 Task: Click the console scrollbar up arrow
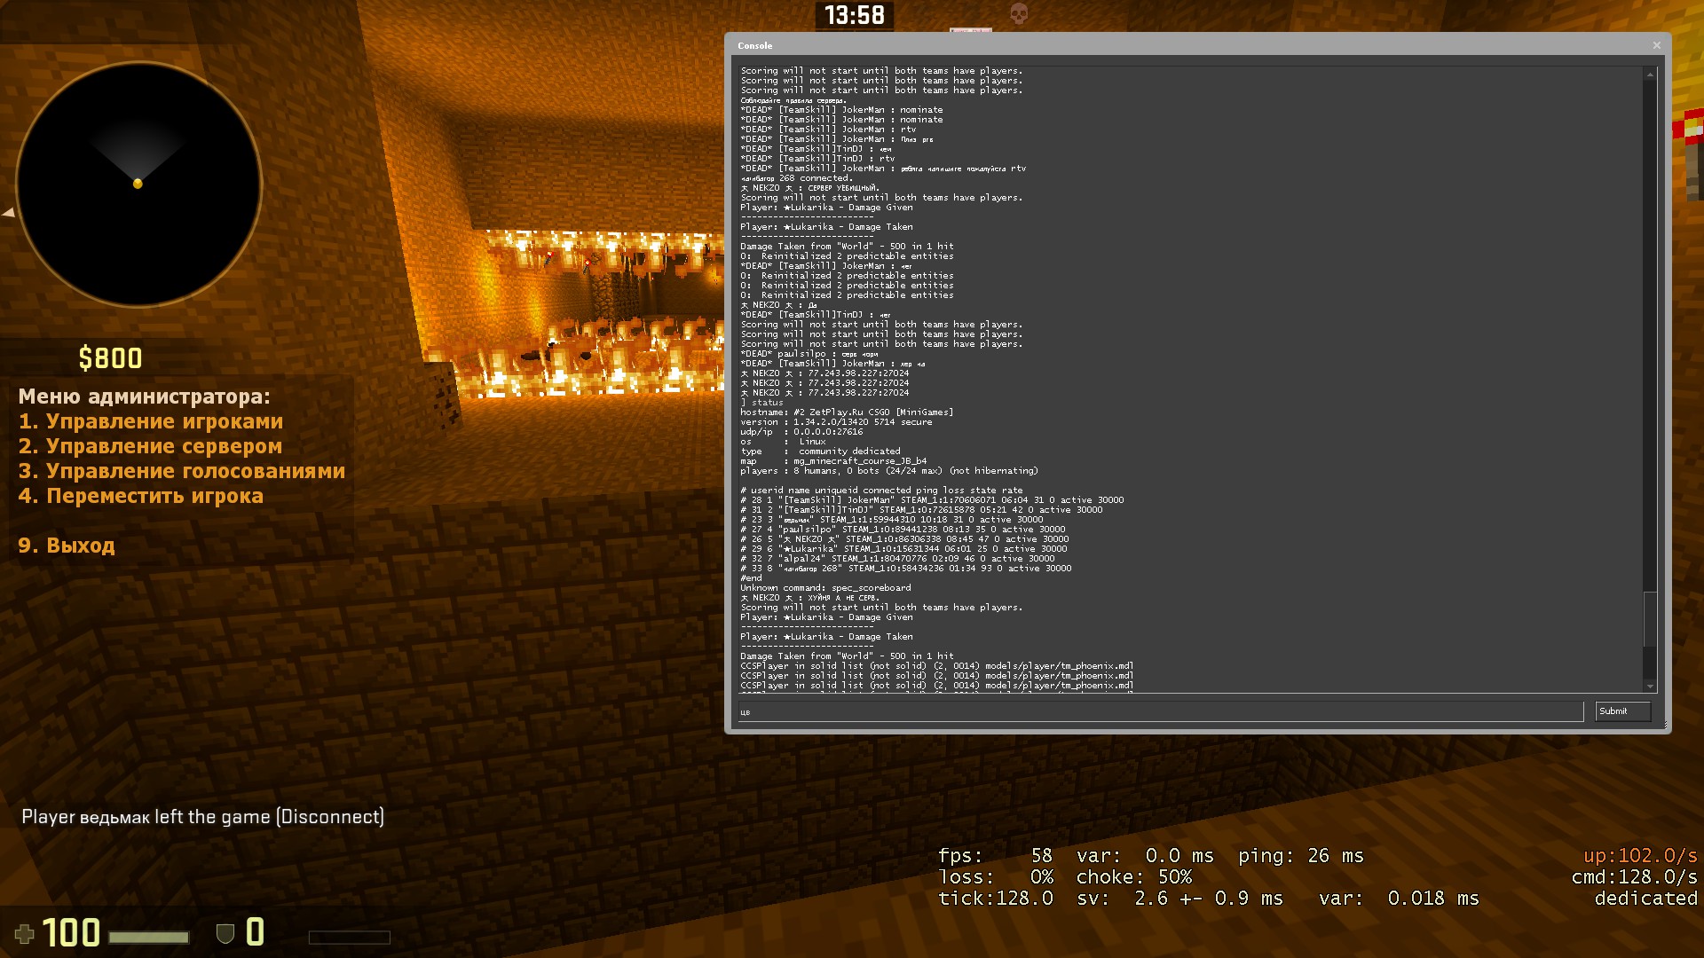[1650, 75]
